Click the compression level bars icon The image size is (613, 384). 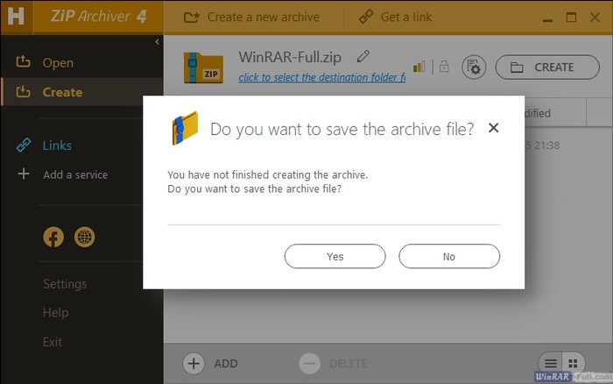click(419, 67)
